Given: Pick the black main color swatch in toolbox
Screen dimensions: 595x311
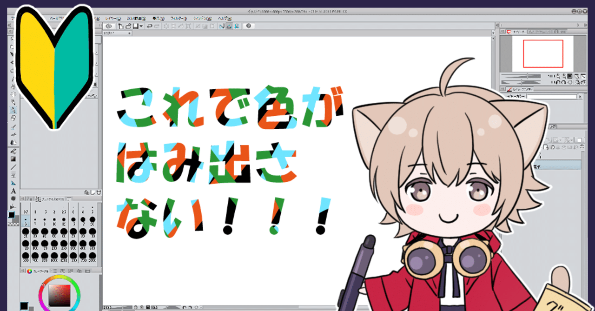Looking at the screenshot, I should [x=11, y=215].
